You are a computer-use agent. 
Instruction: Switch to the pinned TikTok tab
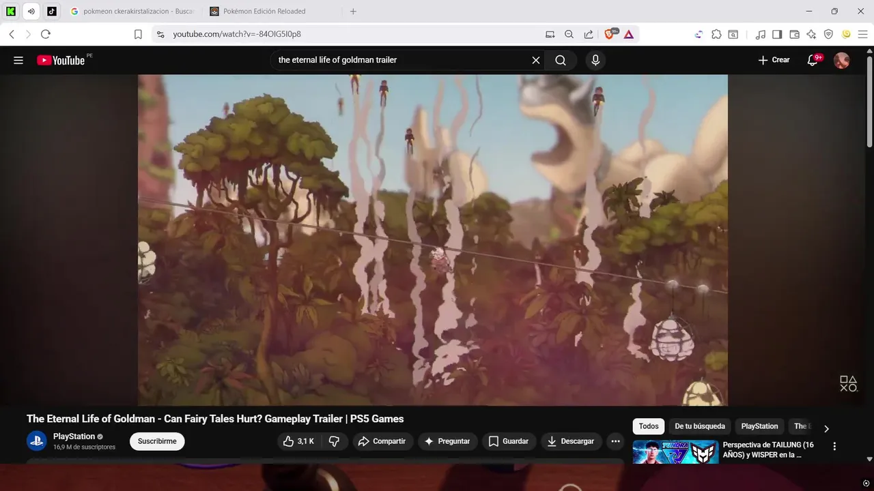(52, 11)
